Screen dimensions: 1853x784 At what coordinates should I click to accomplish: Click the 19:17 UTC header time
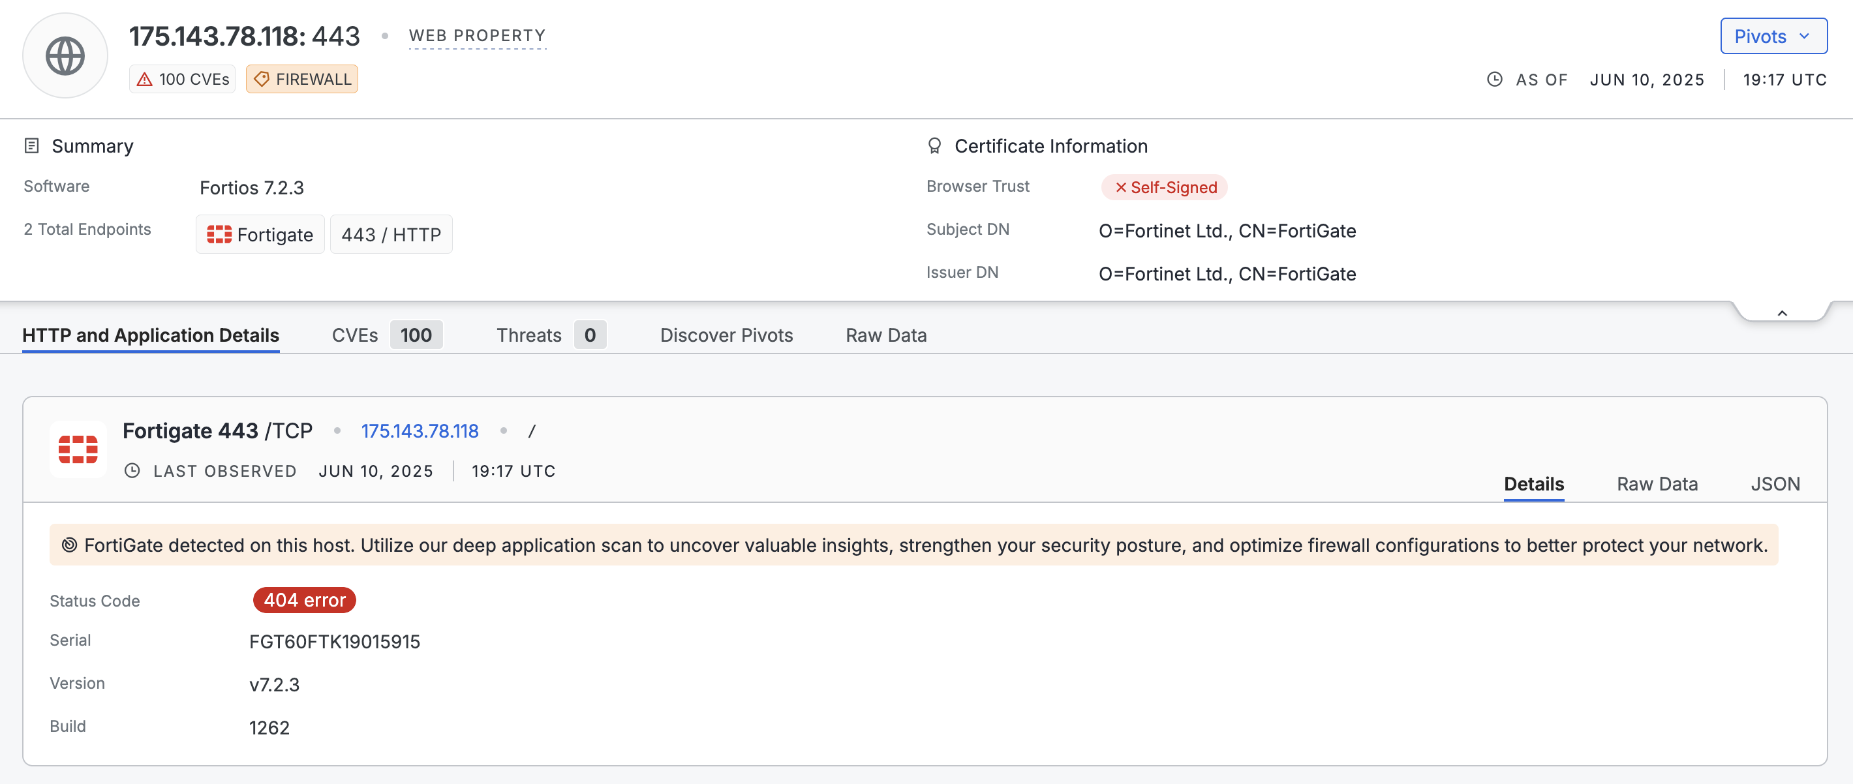[1784, 80]
